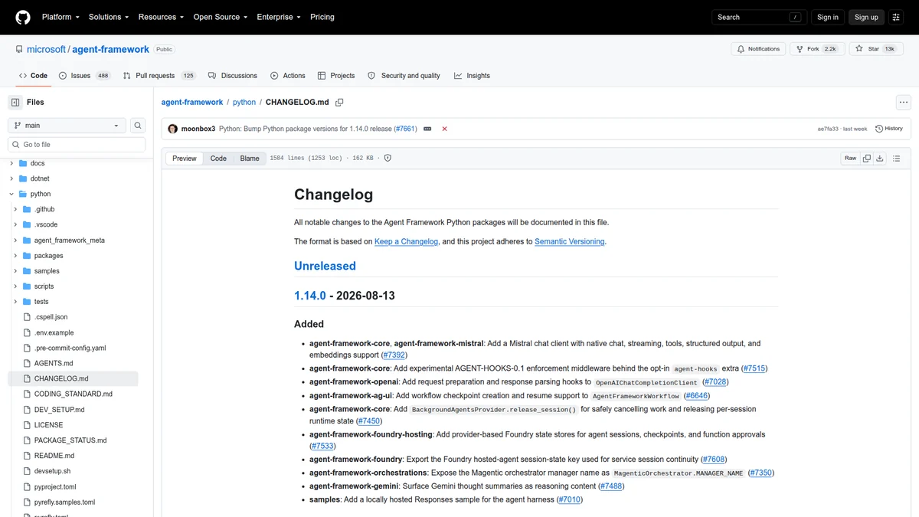Click agent-framework breadcrumb link
This screenshot has width=919, height=517.
coord(192,102)
